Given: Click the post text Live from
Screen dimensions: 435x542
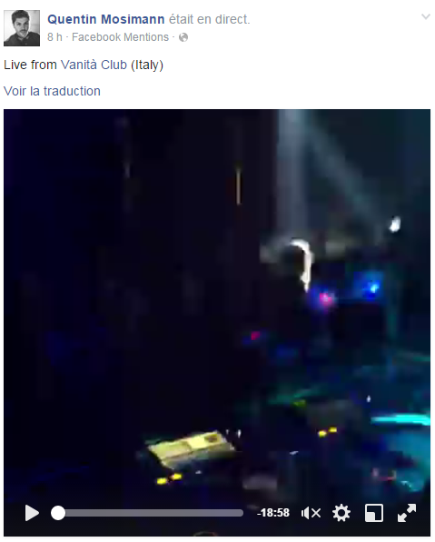Looking at the screenshot, I should (x=30, y=65).
